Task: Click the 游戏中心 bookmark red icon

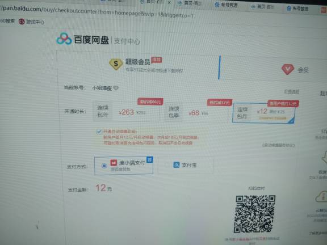Action: (22, 22)
